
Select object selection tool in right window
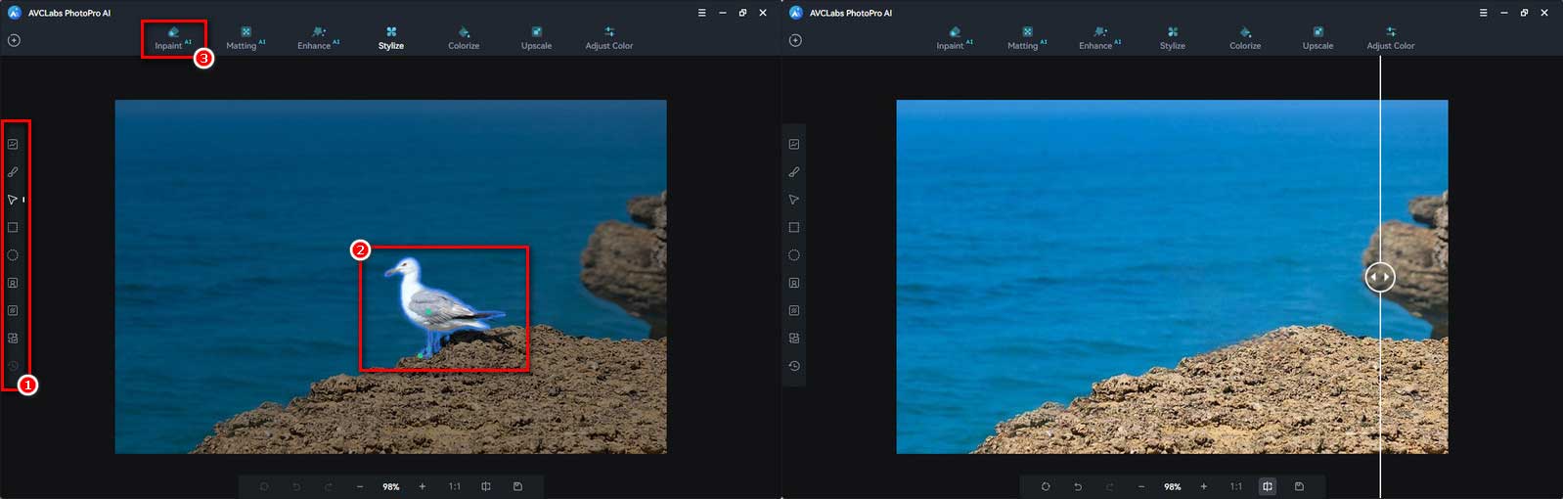794,339
